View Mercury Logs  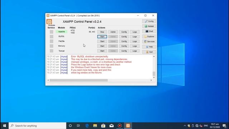coord(135,46)
